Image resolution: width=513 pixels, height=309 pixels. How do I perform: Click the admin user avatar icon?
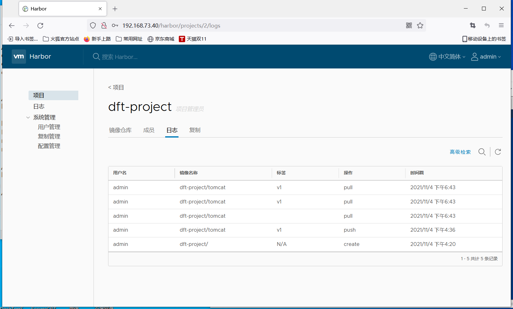[x=474, y=57]
